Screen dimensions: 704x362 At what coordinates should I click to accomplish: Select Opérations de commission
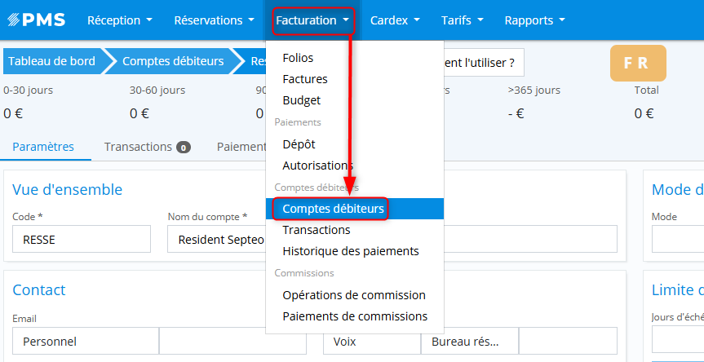point(354,294)
